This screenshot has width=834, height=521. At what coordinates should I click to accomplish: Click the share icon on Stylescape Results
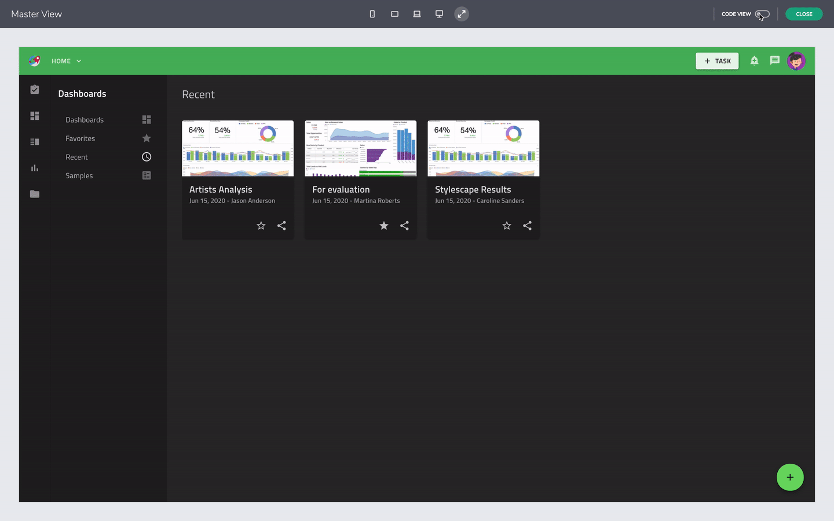pos(527,226)
